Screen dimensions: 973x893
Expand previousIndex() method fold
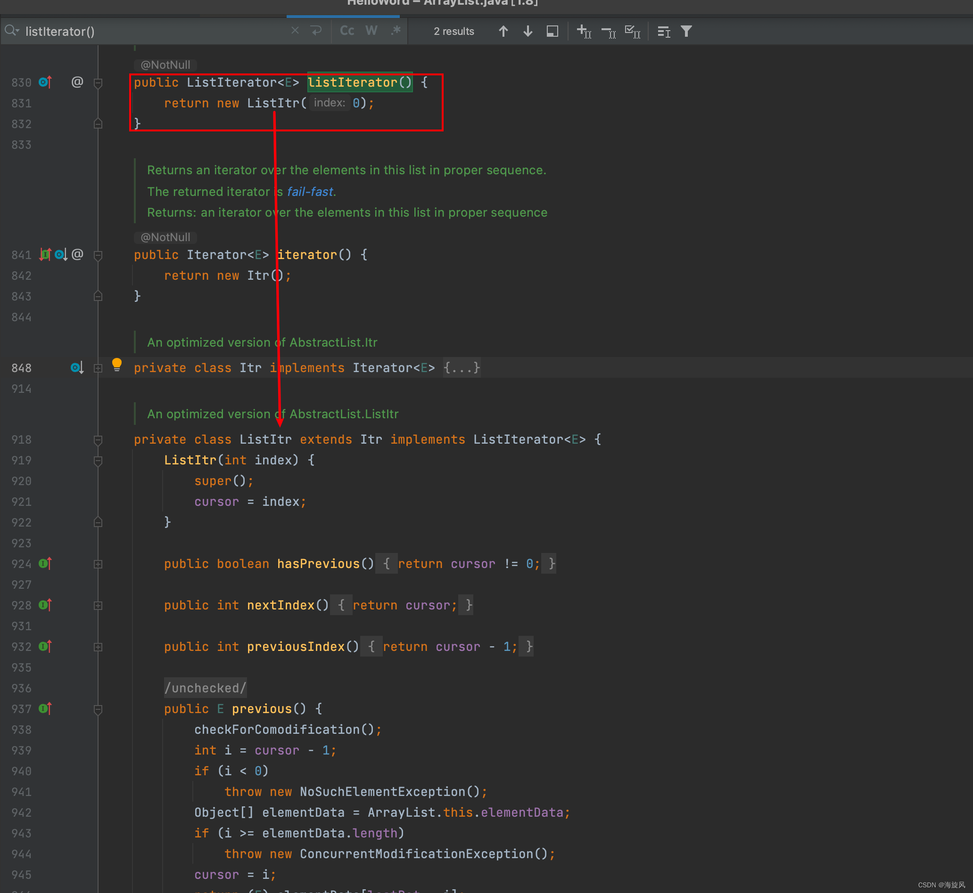pyautogui.click(x=98, y=647)
